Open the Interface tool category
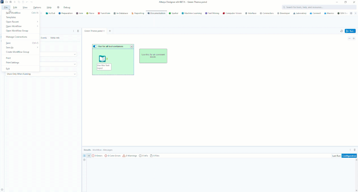The image size is (358, 192). [251, 13]
